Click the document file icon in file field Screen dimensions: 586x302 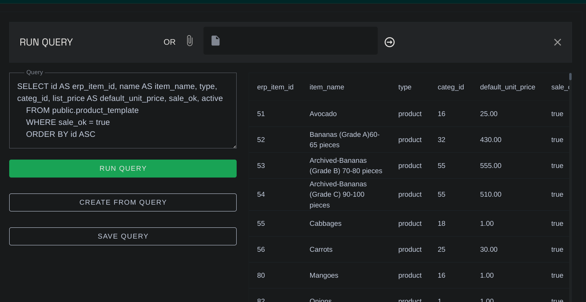[215, 41]
